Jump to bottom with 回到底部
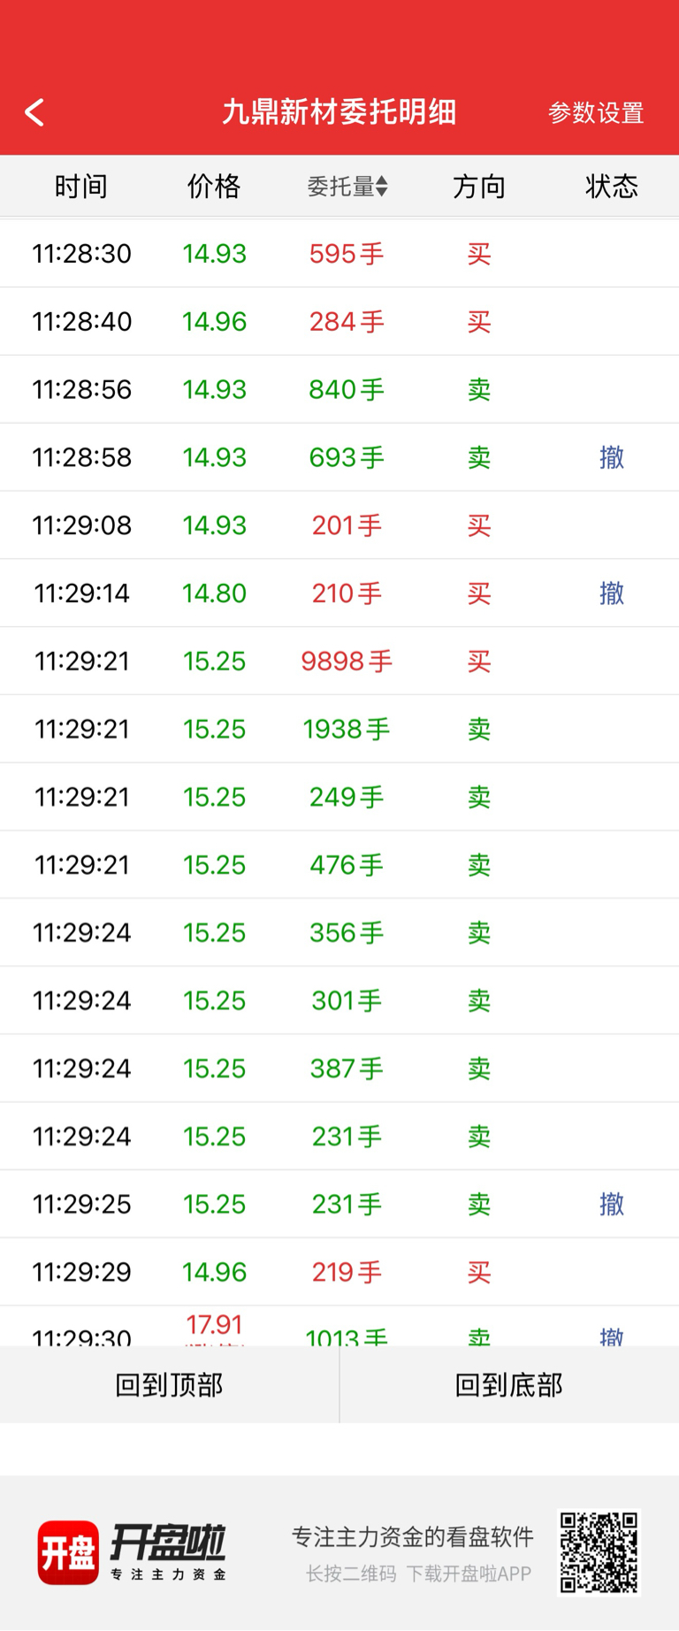The width and height of the screenshot is (679, 1631). pos(508,1385)
